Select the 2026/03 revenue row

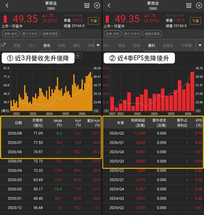51,180
